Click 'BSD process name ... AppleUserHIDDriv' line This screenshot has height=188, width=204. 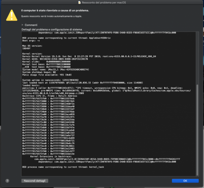(66, 38)
